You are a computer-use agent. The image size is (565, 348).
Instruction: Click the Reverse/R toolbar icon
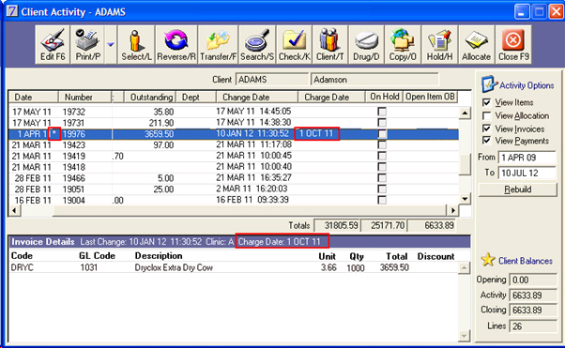pyautogui.click(x=176, y=45)
